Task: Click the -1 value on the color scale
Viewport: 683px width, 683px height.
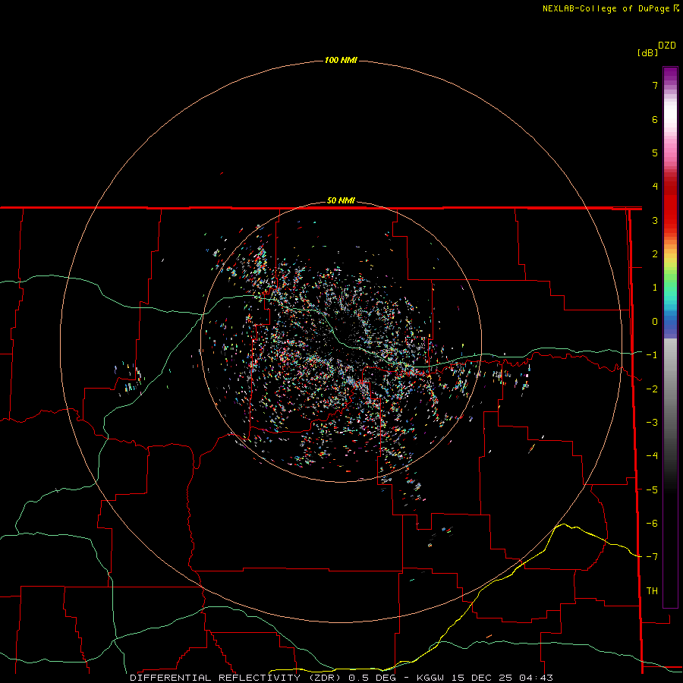Action: tap(652, 355)
